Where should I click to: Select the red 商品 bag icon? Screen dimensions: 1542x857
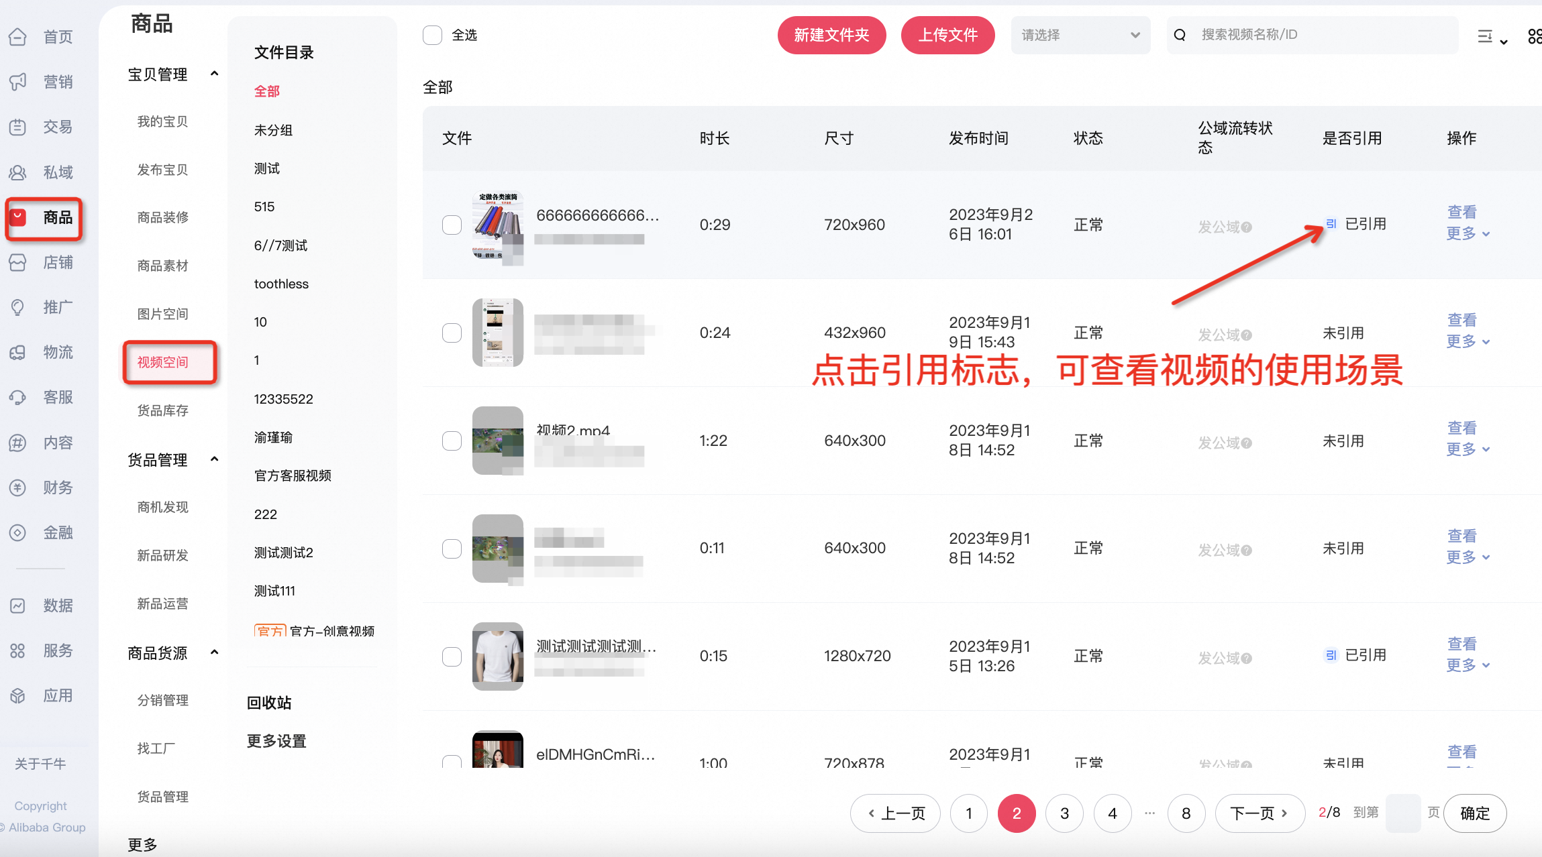pos(18,217)
